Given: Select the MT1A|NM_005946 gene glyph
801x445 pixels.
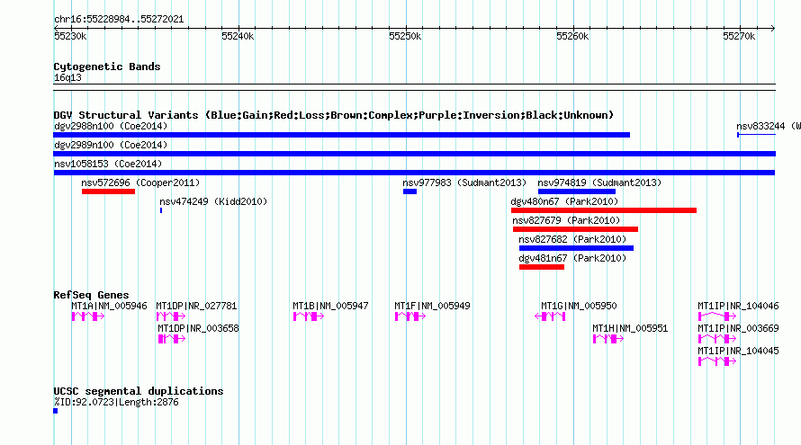Looking at the screenshot, I should click(x=88, y=316).
